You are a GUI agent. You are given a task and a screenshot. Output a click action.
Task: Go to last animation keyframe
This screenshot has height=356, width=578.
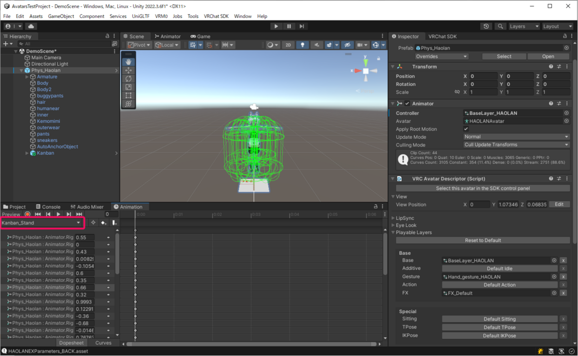(79, 214)
